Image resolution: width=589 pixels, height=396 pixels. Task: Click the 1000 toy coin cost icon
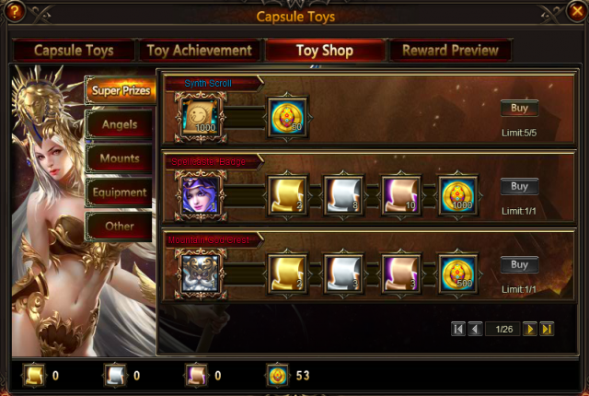tap(458, 196)
